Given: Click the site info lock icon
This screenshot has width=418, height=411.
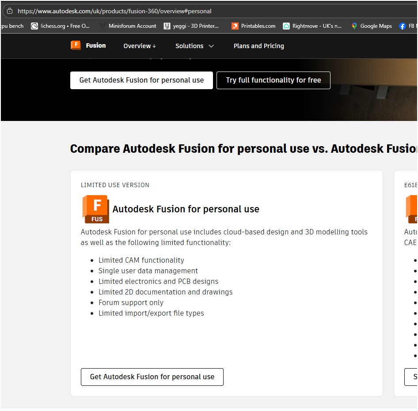Looking at the screenshot, I should 9,11.
